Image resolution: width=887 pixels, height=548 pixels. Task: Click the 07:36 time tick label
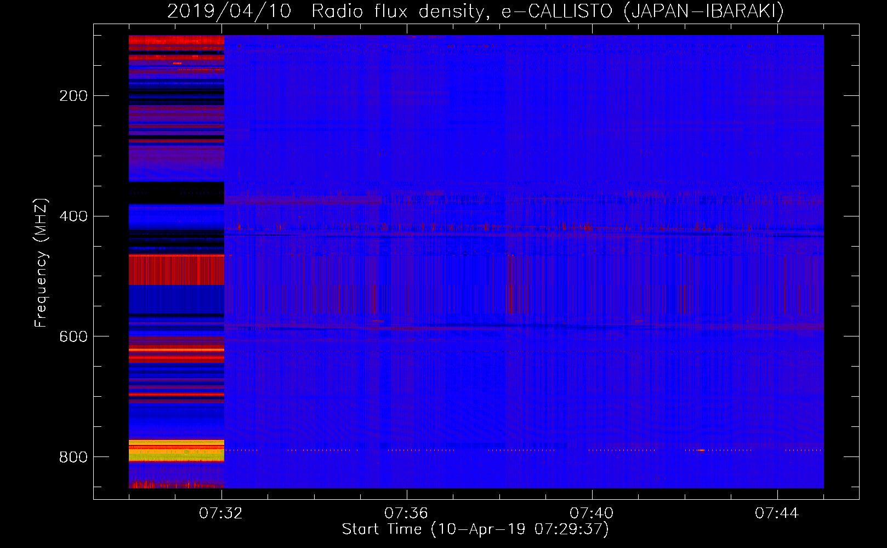(406, 513)
